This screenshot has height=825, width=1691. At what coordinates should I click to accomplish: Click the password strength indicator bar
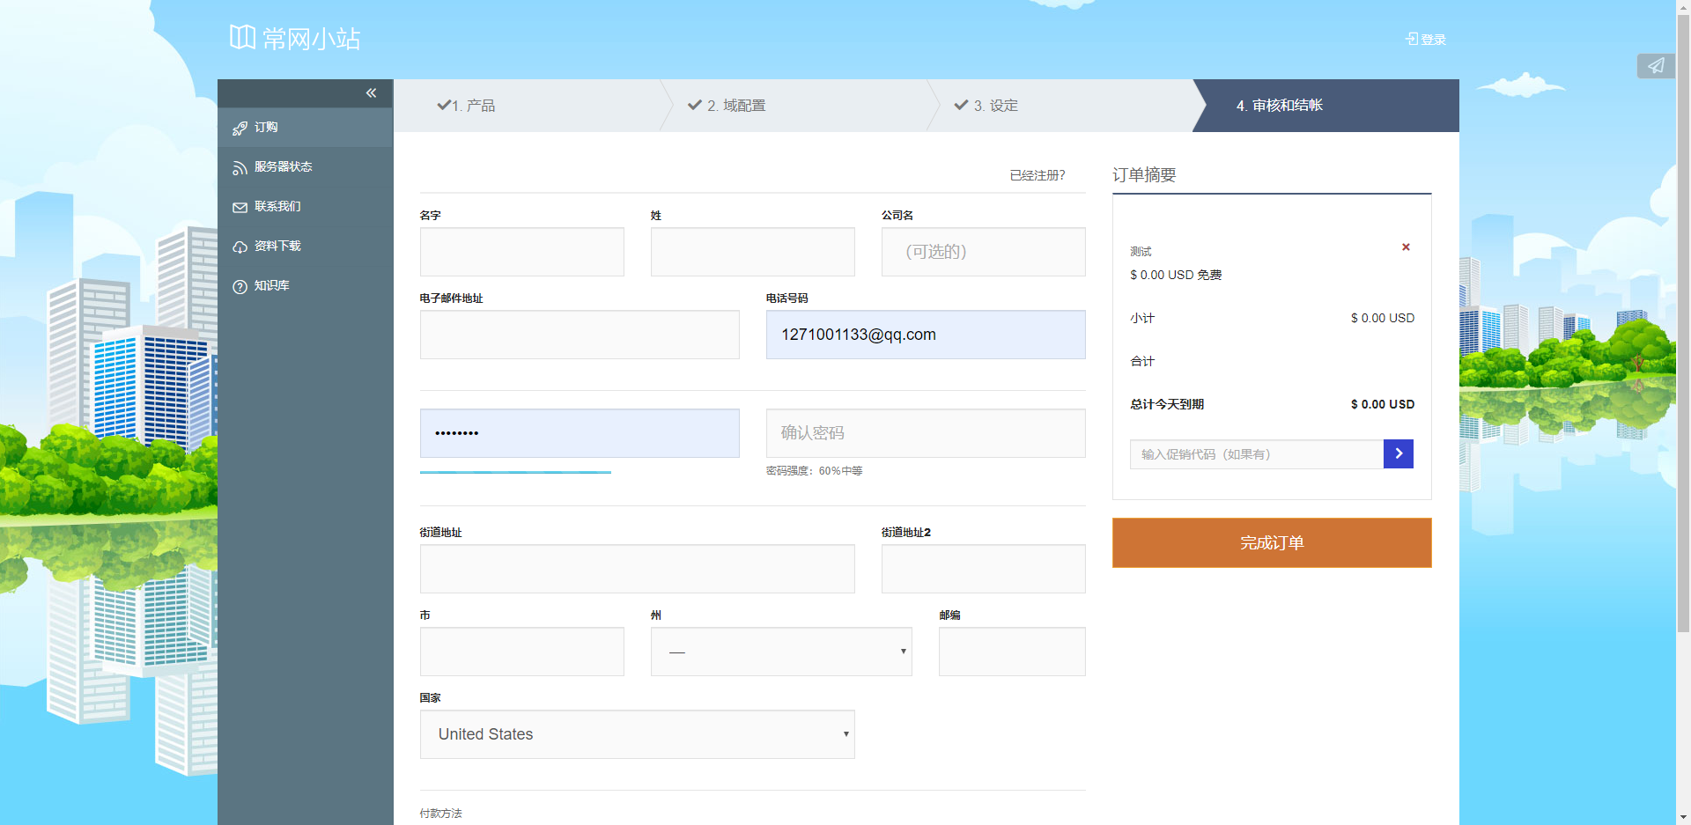(x=515, y=472)
